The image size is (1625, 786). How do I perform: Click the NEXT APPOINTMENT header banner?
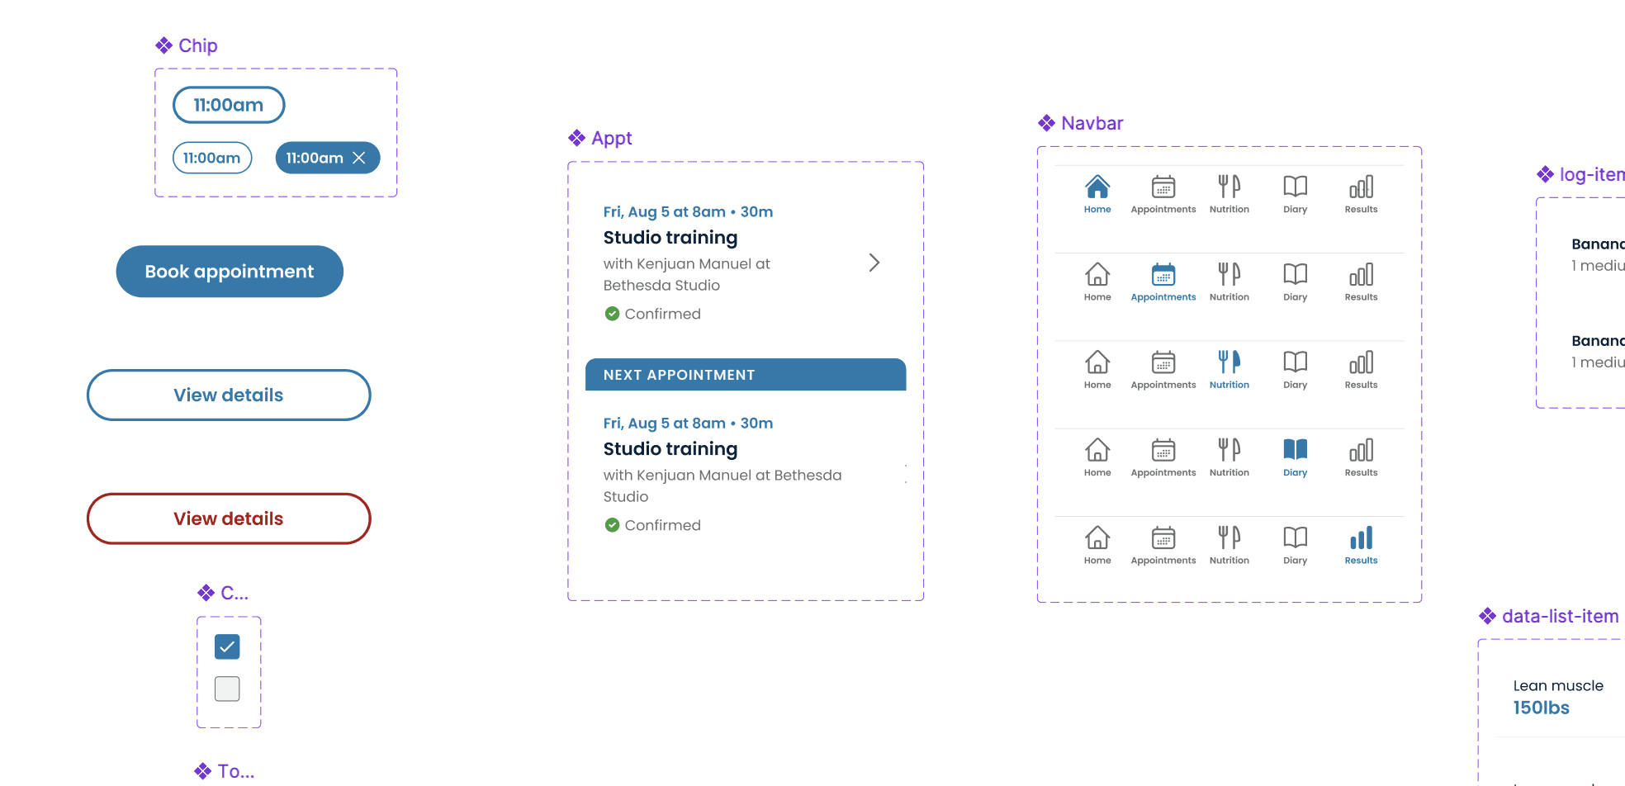(x=746, y=375)
